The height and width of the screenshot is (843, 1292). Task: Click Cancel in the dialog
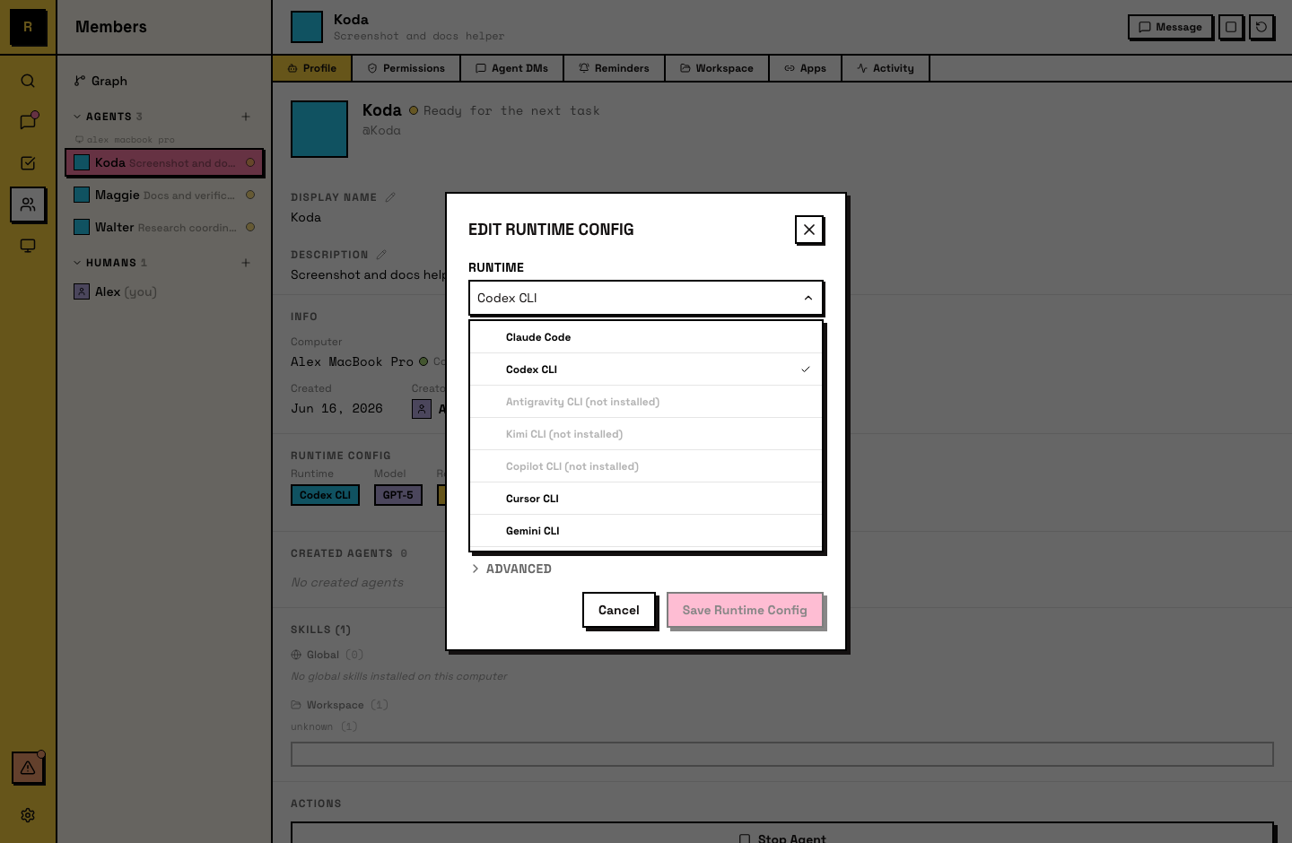(619, 610)
